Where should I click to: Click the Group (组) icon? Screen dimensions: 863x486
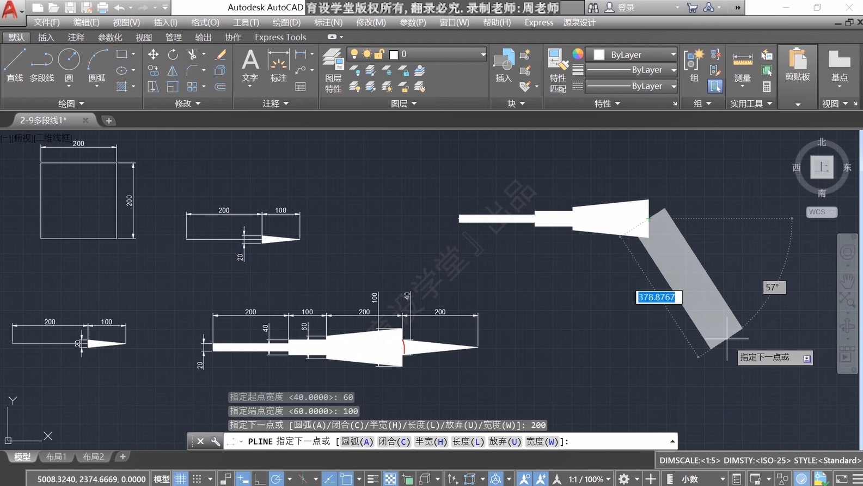[694, 65]
